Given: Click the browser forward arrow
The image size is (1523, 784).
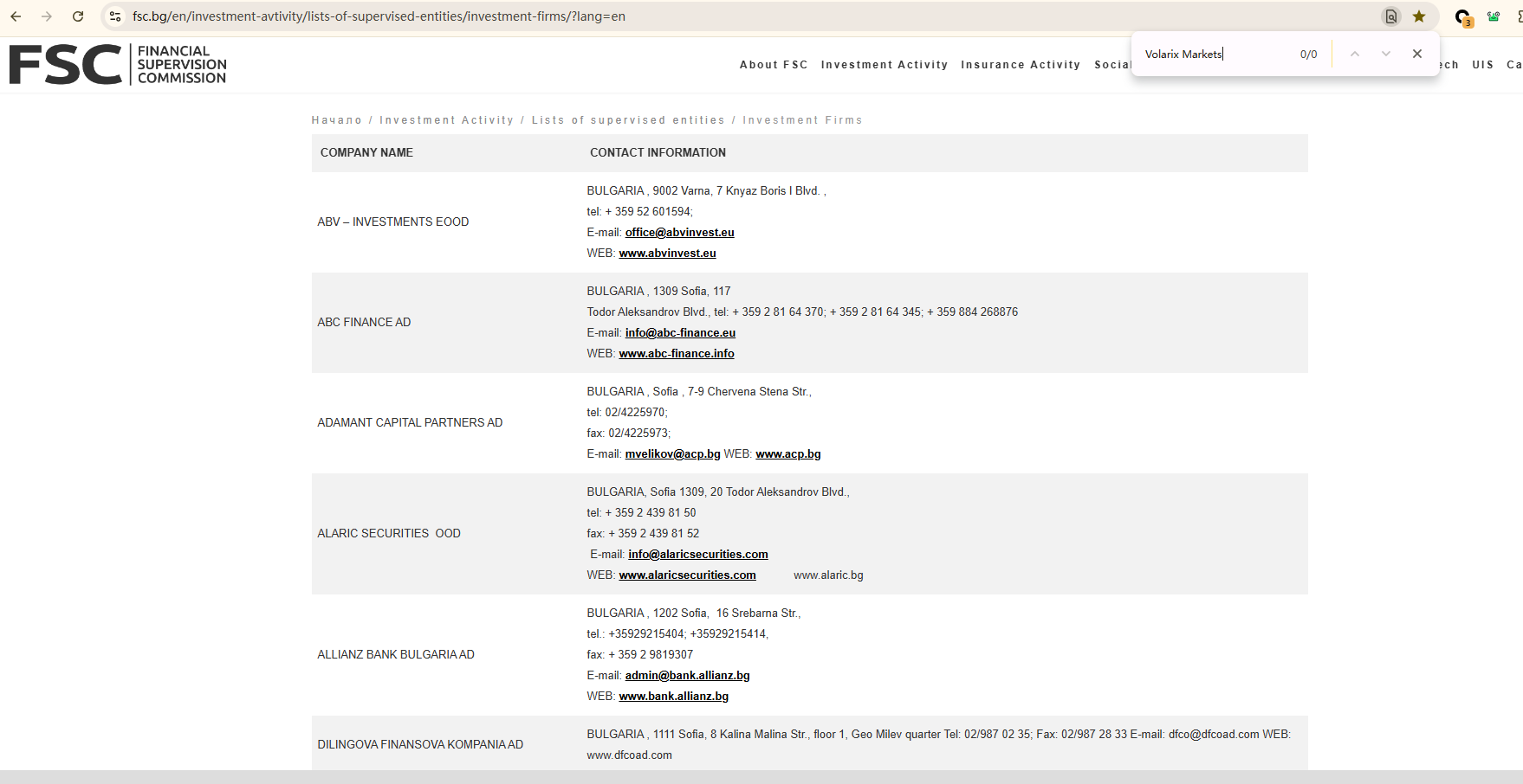Looking at the screenshot, I should (x=47, y=16).
